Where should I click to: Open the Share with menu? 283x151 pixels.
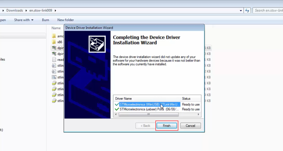pyautogui.click(x=24, y=20)
